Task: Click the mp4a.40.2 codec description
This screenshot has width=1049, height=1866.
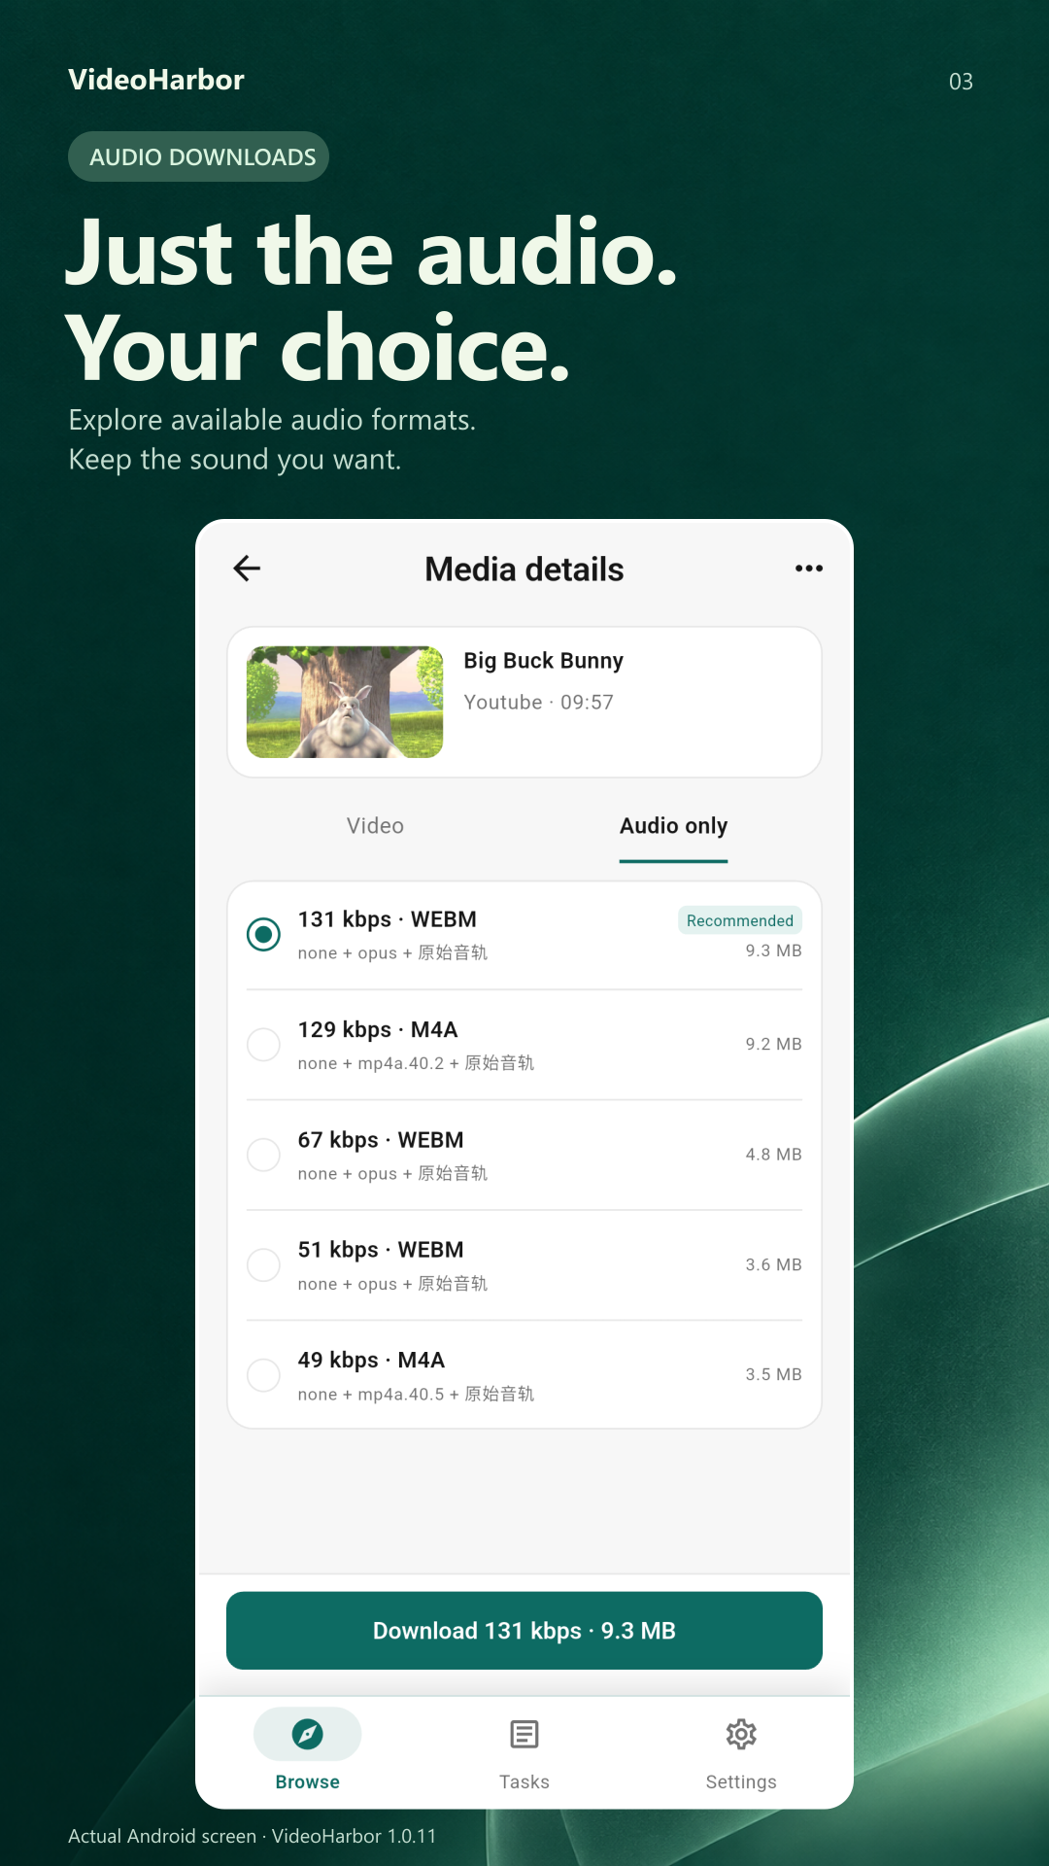Action: [x=416, y=1063]
